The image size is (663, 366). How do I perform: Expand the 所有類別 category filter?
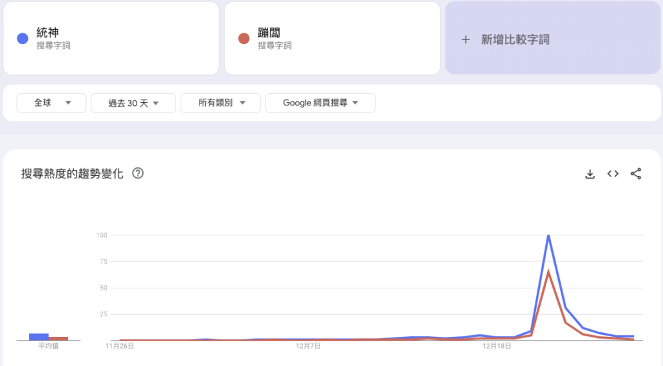220,103
